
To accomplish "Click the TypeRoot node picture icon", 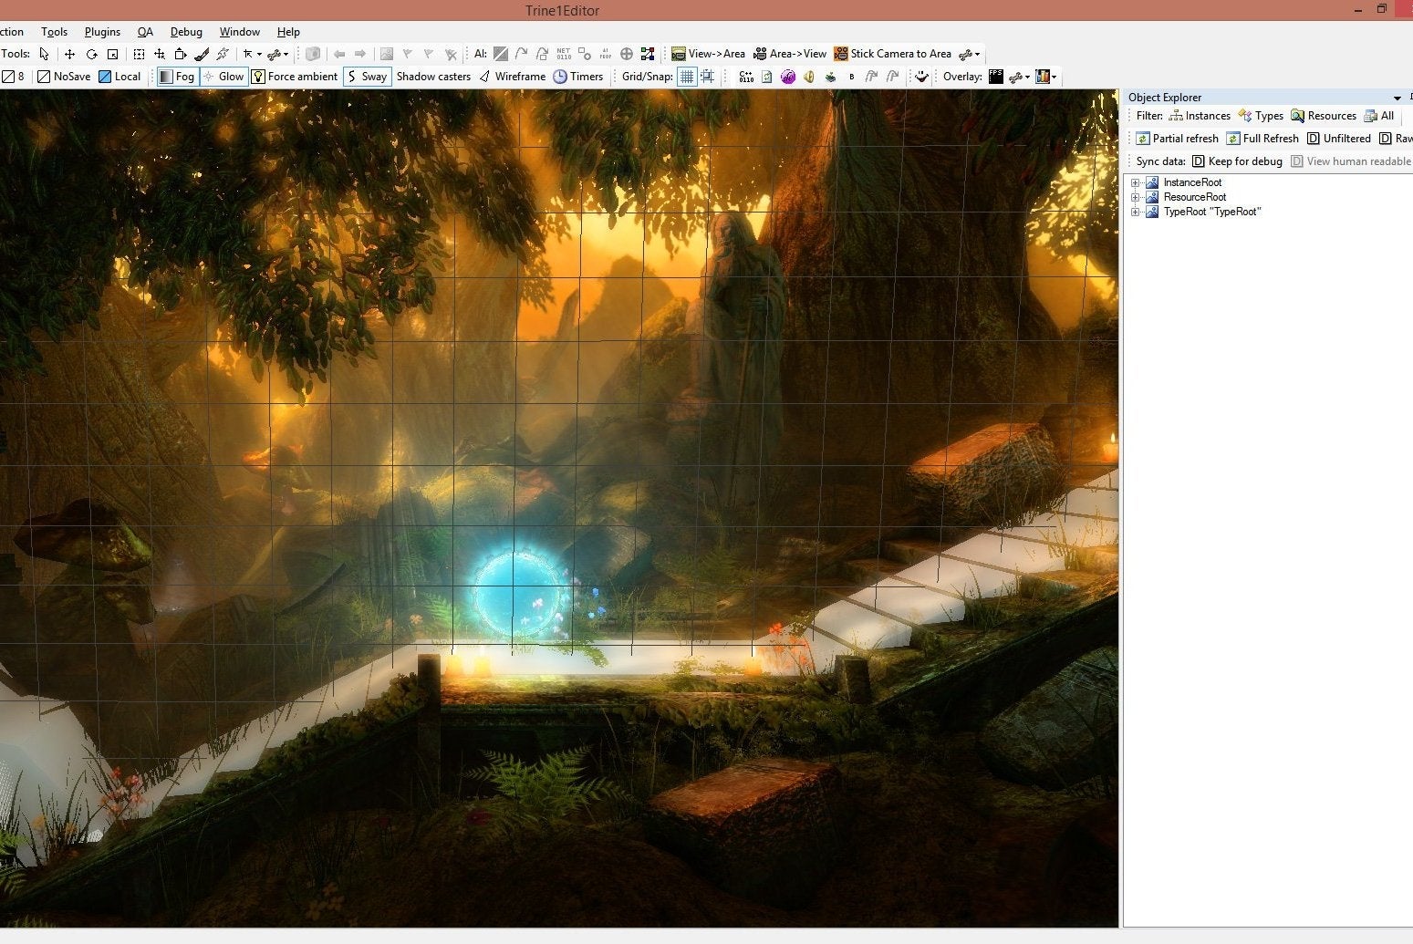I will click(1152, 212).
